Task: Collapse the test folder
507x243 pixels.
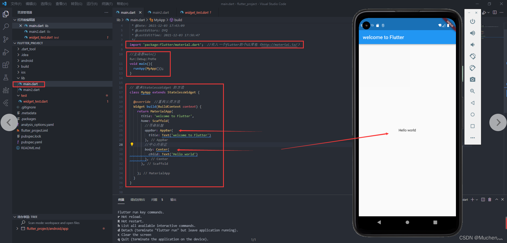Action: (x=18, y=96)
